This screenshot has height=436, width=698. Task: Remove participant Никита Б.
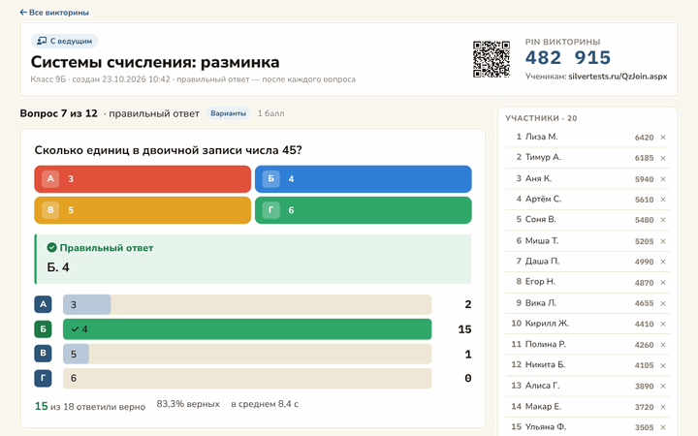click(663, 365)
